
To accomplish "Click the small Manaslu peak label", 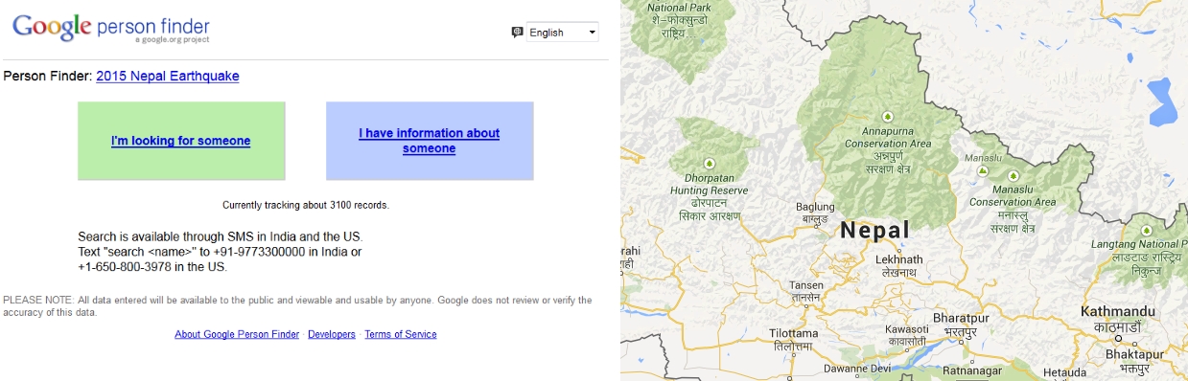I will coord(984,157).
